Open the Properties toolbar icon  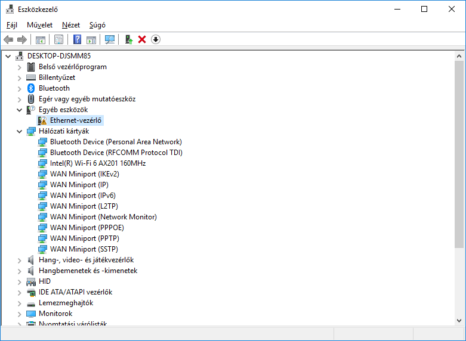58,39
